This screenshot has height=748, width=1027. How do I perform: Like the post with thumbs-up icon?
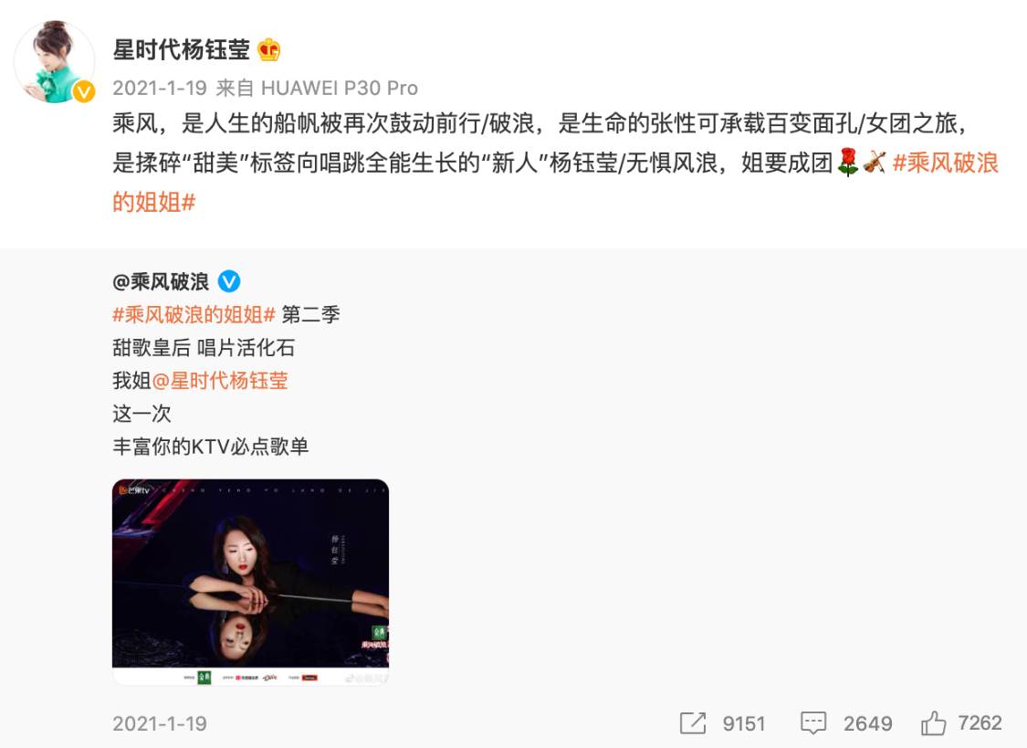click(x=933, y=723)
